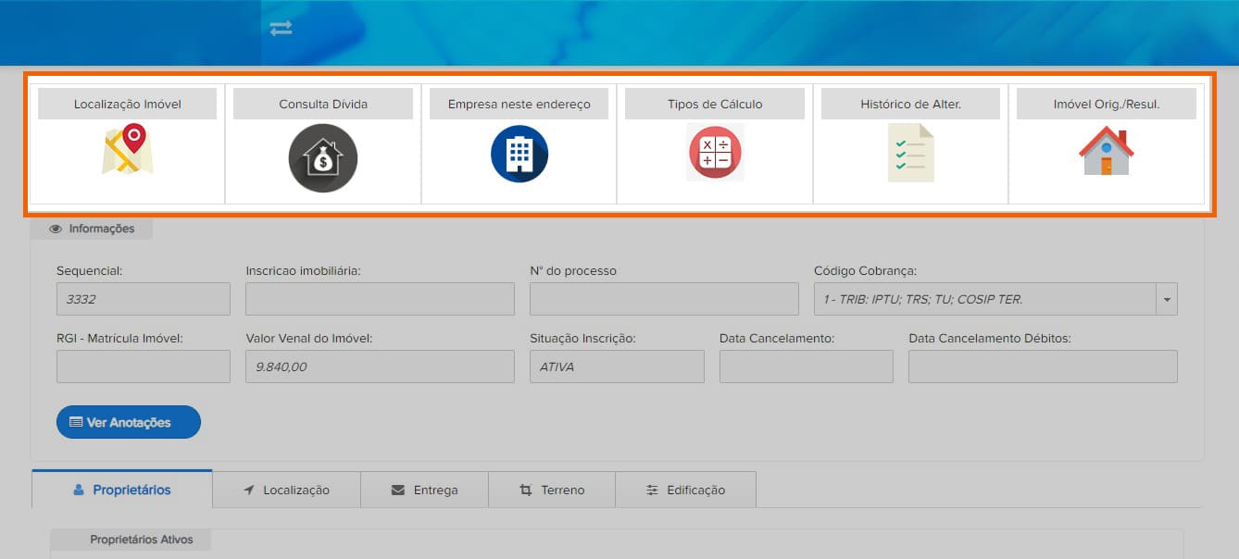Image resolution: width=1239 pixels, height=559 pixels.
Task: Go to the Edificação tab
Action: 685,490
